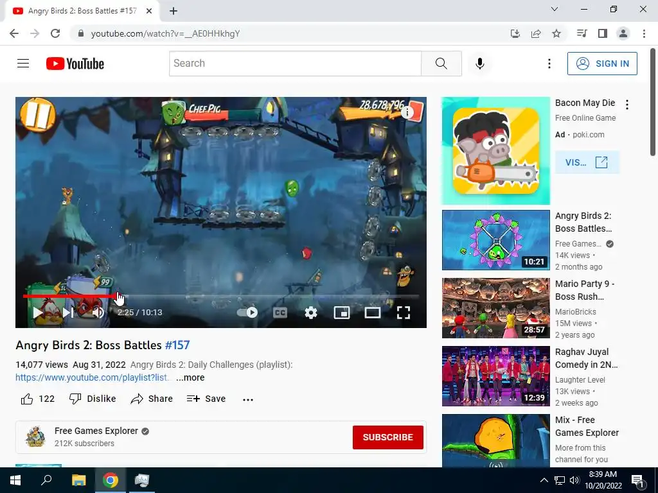Screen dimensions: 658x493
Task: Go to the YouTube home logo
Action: 75,64
